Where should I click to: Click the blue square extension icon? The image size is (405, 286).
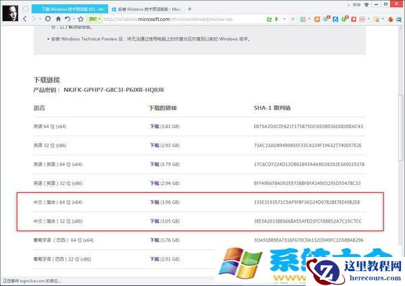[x=335, y=20]
